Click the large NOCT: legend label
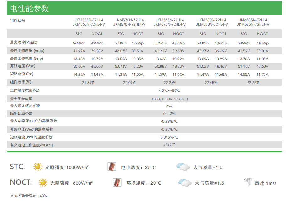 (x=21, y=182)
